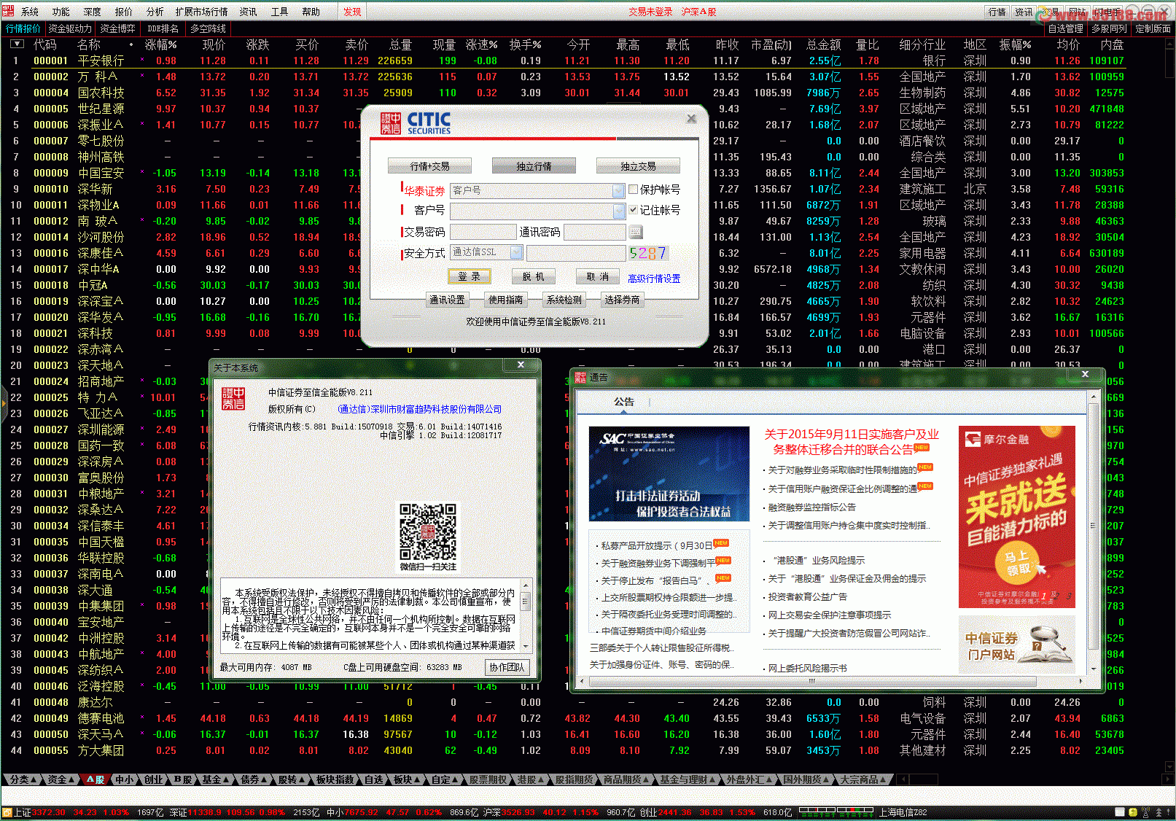Image resolution: width=1176 pixels, height=821 pixels.
Task: Refresh the 5287 captcha image
Action: pyautogui.click(x=648, y=253)
